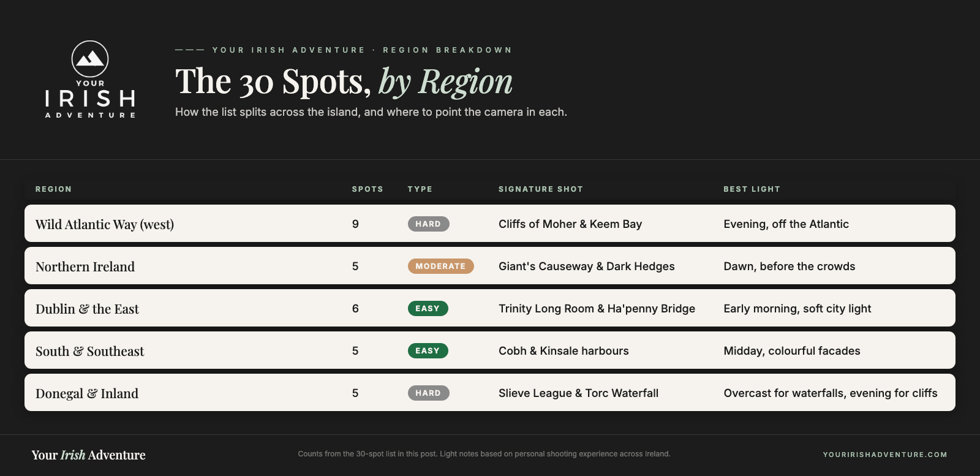The image size is (980, 476).
Task: Click 'Cobh & Kinsale harbours' cell
Action: [x=563, y=351]
